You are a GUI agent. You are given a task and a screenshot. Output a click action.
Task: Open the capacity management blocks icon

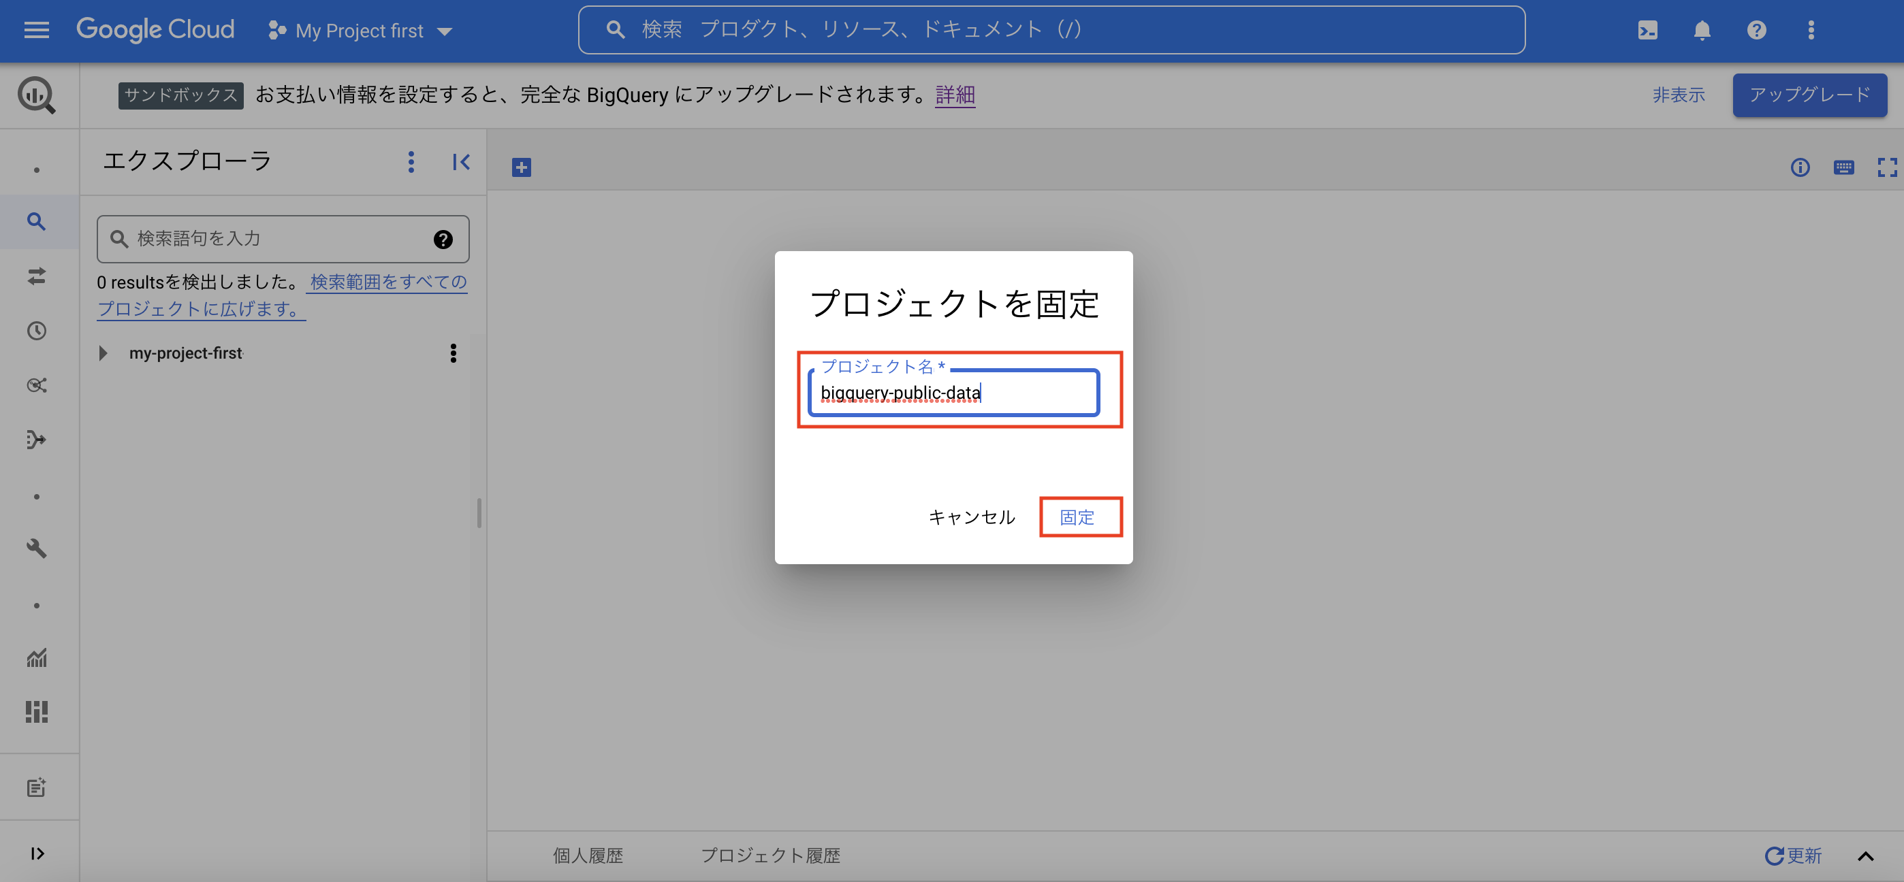(36, 712)
